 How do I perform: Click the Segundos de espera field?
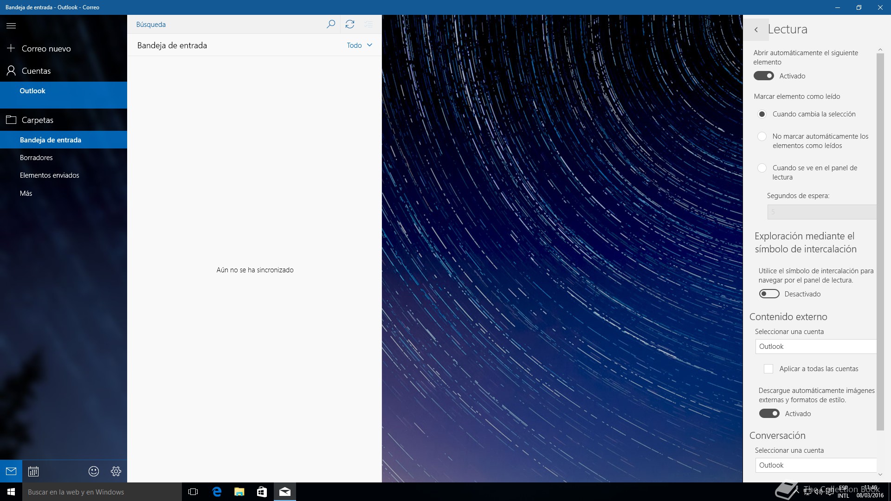pyautogui.click(x=822, y=212)
